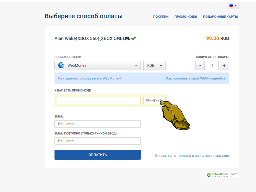Click the green checkmark icon in title
256x192 pixels.
tap(133, 38)
